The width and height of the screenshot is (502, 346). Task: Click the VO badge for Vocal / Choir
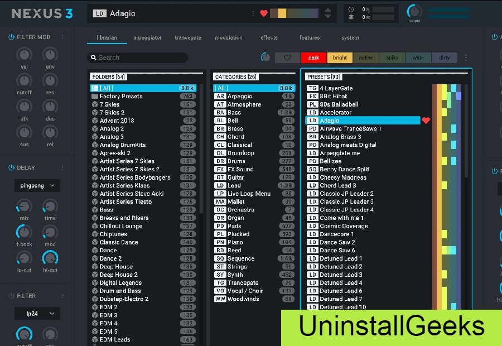[220, 291]
